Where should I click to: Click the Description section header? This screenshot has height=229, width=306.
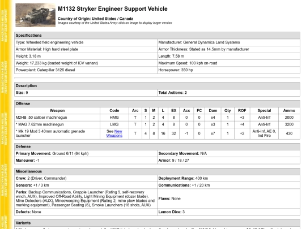(157, 86)
